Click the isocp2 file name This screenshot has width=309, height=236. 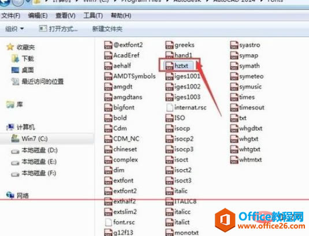pyautogui.click(x=184, y=138)
